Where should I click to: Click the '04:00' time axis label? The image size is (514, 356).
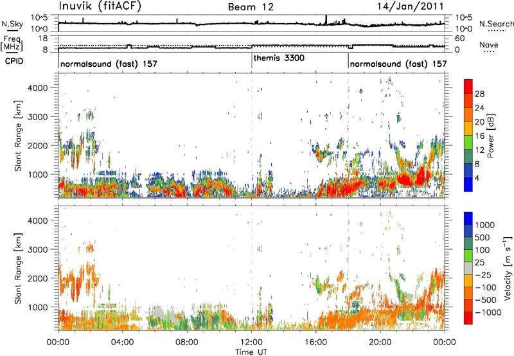point(122,343)
